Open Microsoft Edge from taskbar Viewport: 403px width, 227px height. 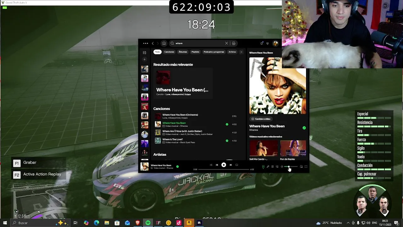tap(96, 223)
